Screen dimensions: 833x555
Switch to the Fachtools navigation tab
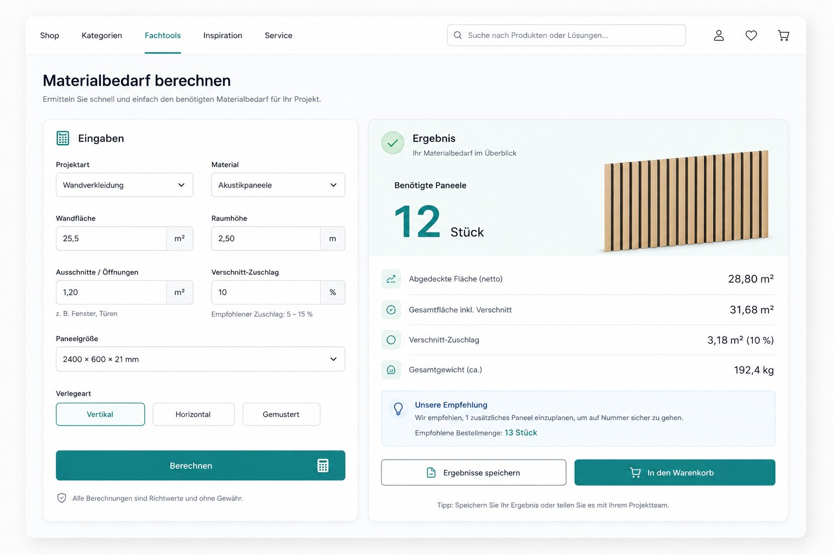tap(163, 35)
